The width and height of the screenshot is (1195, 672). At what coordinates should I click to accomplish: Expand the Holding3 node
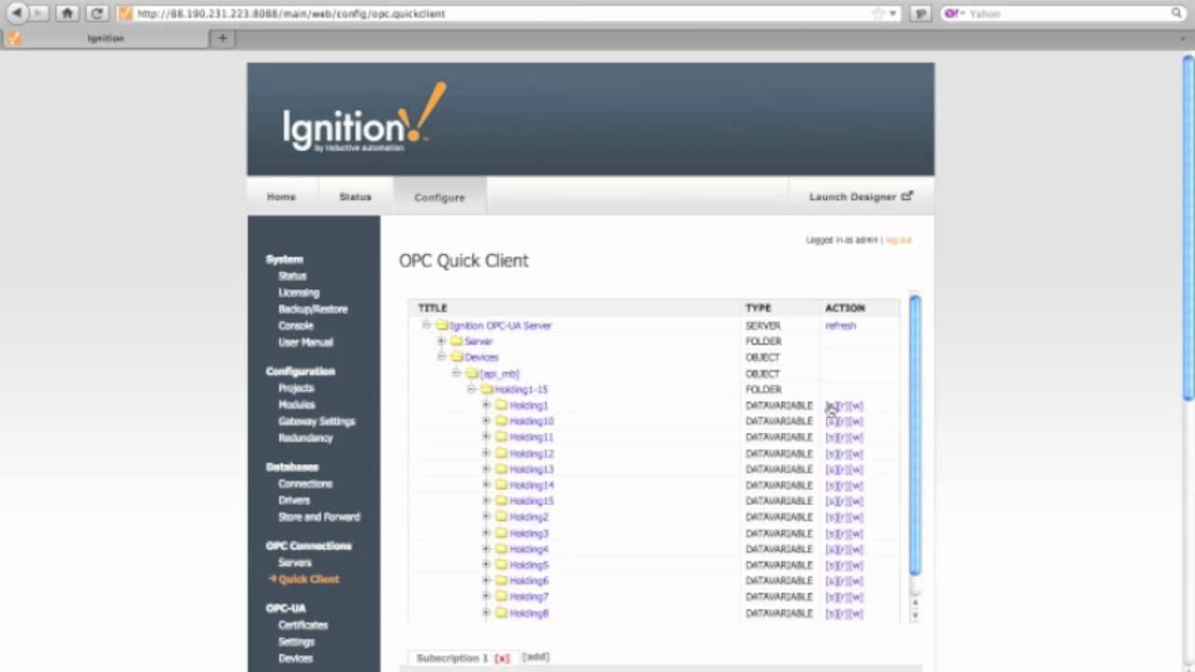(x=485, y=533)
